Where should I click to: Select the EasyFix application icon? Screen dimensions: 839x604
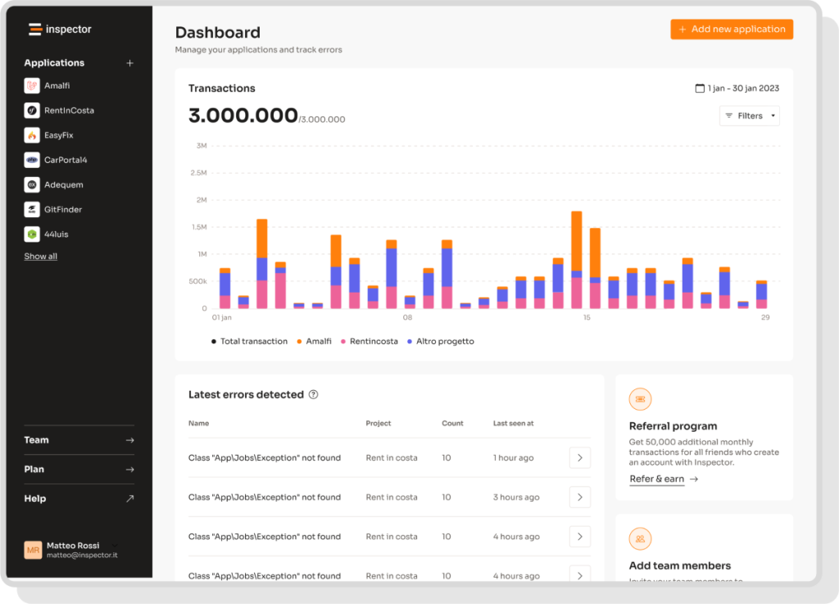tap(33, 134)
